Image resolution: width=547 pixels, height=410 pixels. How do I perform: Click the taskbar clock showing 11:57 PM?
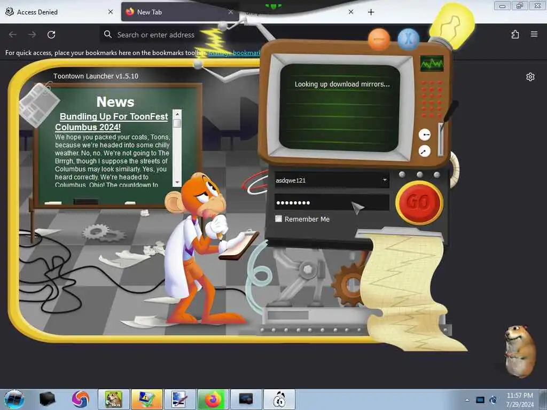[520, 400]
